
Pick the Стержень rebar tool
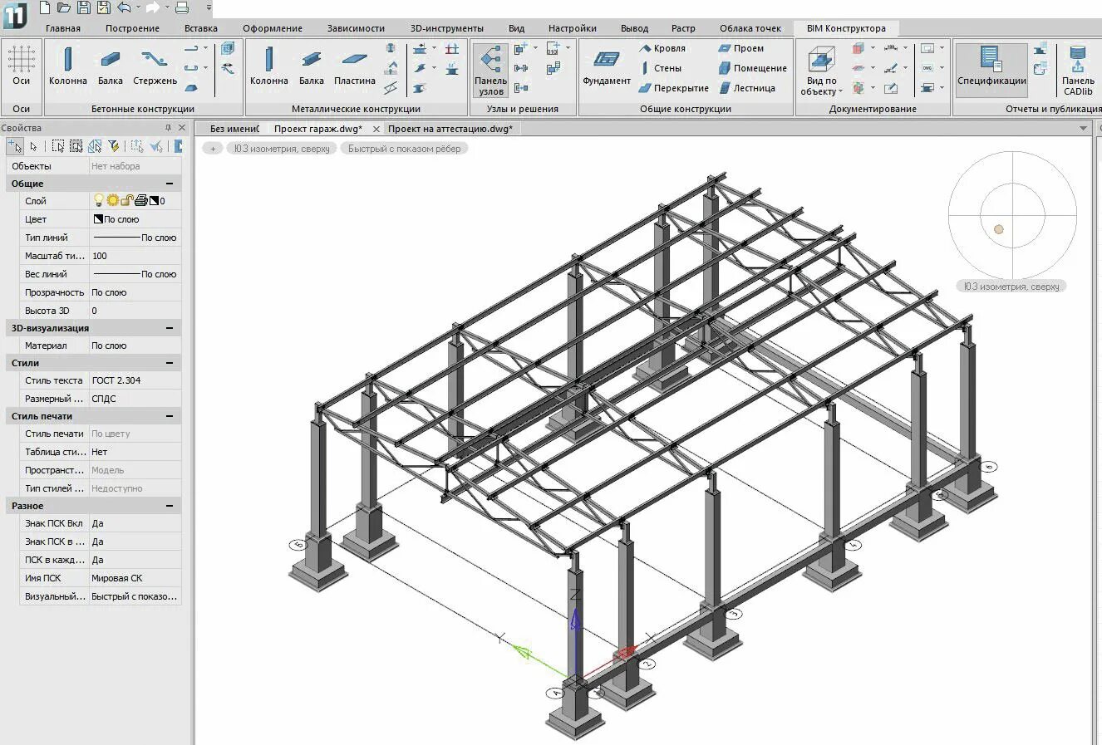155,66
